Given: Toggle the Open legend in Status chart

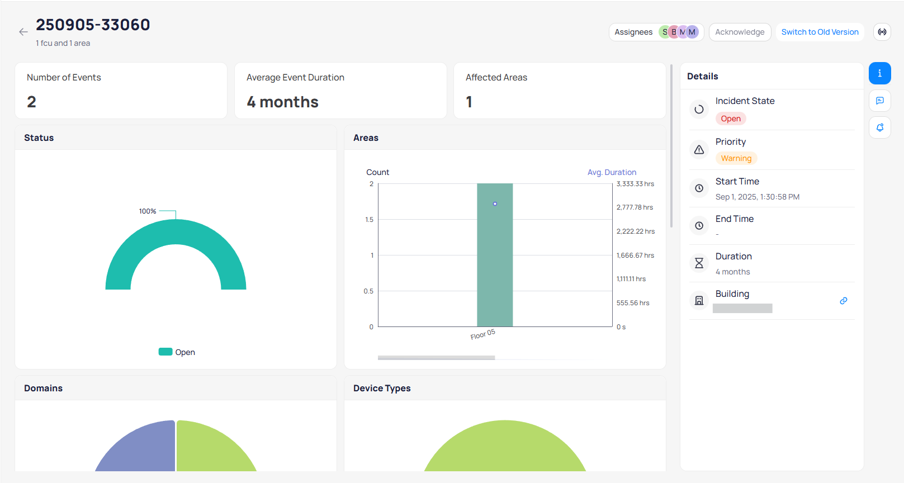Looking at the screenshot, I should tap(177, 352).
